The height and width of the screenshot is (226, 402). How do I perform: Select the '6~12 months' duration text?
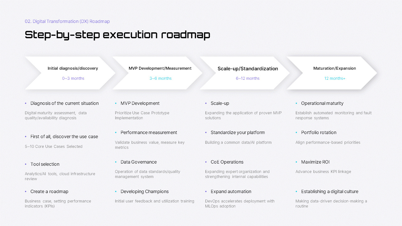click(x=248, y=78)
